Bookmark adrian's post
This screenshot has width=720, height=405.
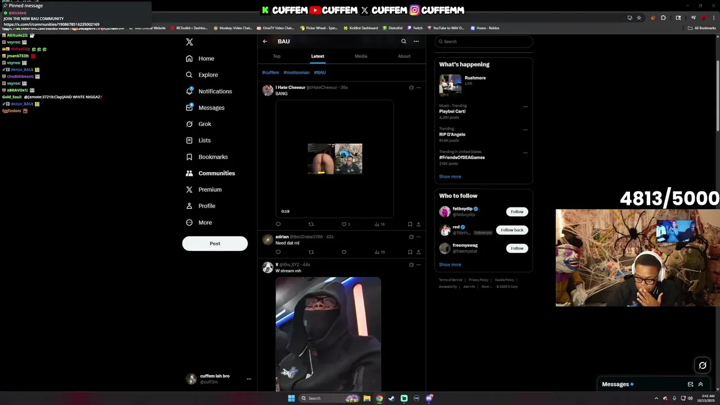click(410, 252)
